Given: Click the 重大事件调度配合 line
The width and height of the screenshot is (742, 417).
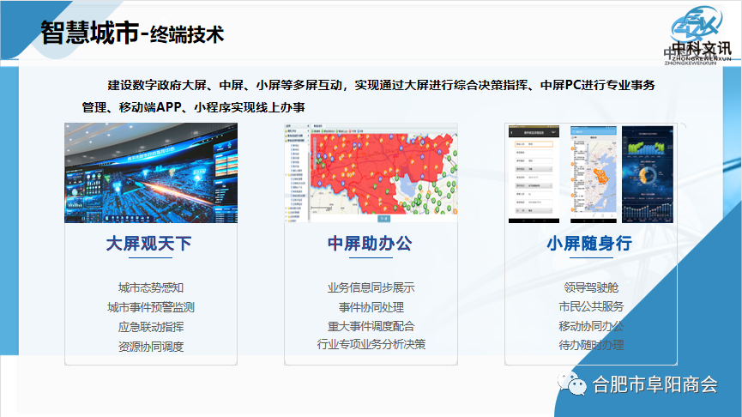Looking at the screenshot, I should [x=371, y=326].
